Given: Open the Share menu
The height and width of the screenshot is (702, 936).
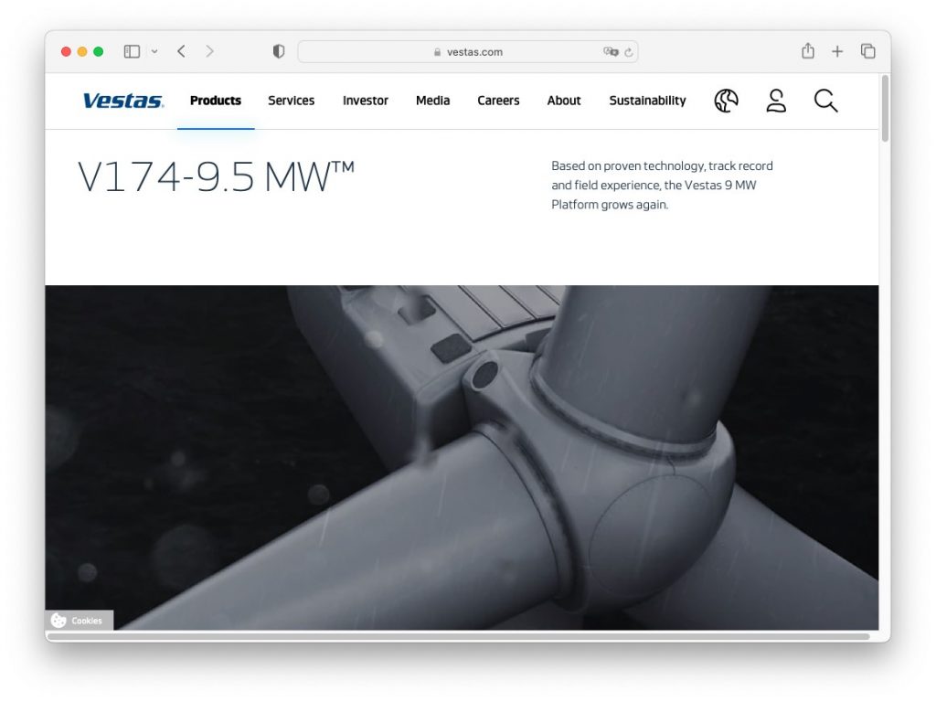Looking at the screenshot, I should pos(808,51).
